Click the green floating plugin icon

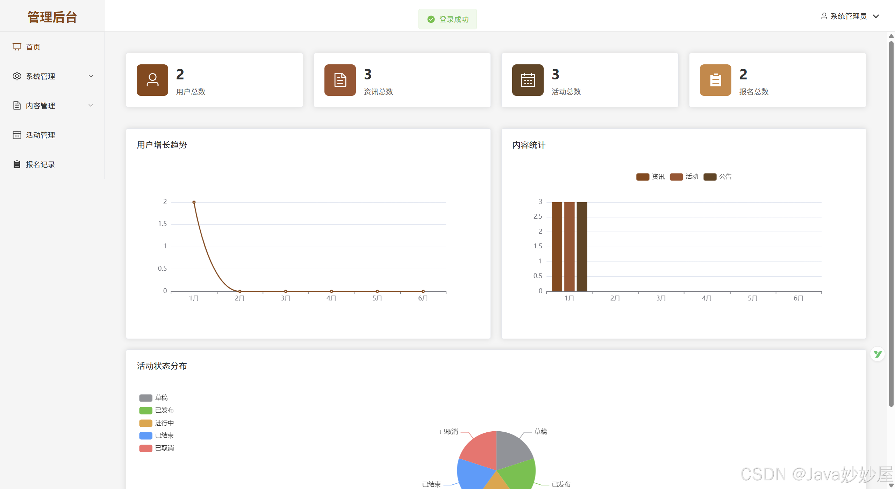click(x=877, y=354)
